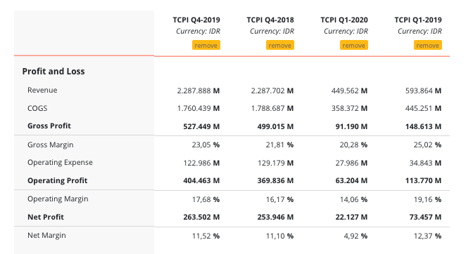Click the TCPI Q1-2020 column header
Image resolution: width=473 pixels, height=254 pixels.
coord(344,20)
